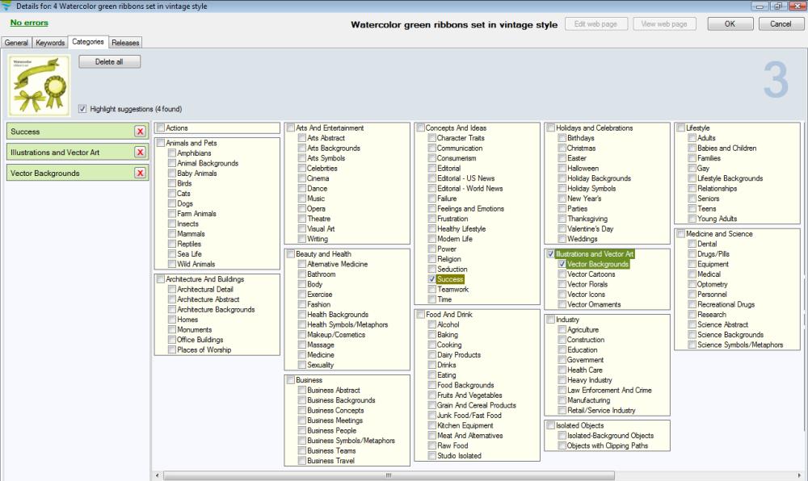Click the scrollbar right arrow
Viewport: 808px width, 481px height.
(799, 475)
